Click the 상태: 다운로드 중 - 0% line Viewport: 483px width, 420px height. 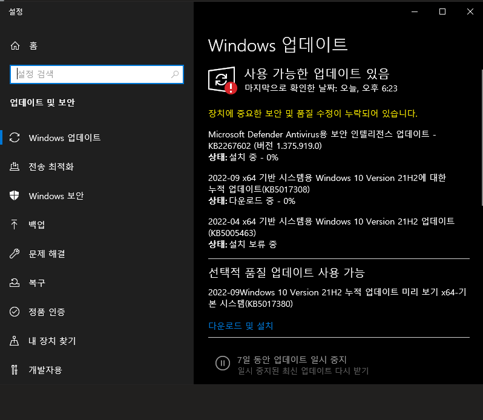252,201
